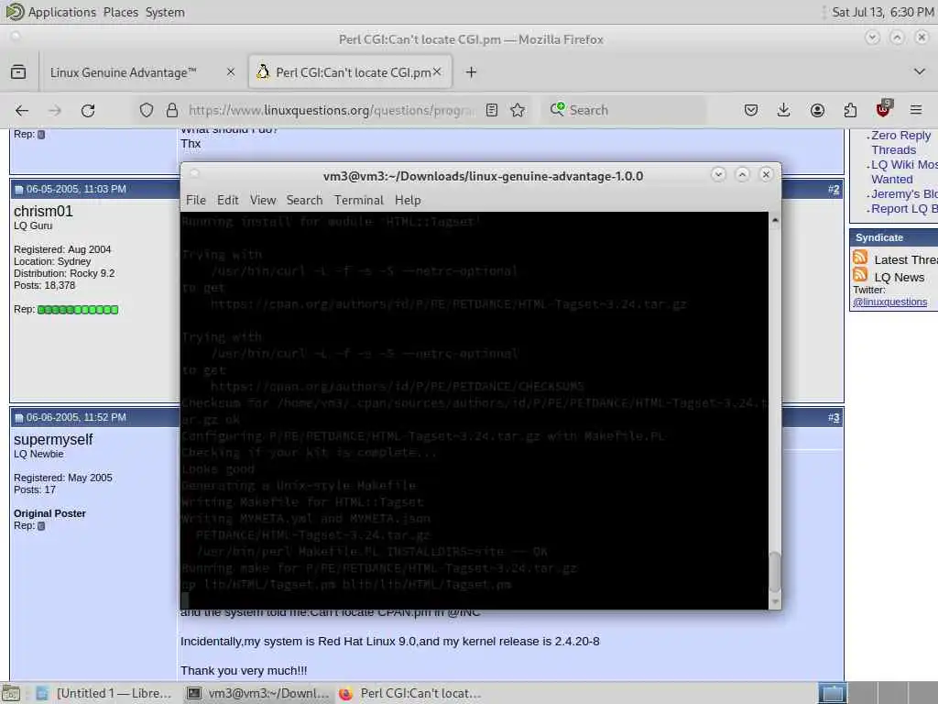Close the Linux Genuine Advantage tab
Image resolution: width=938 pixels, height=704 pixels.
[x=231, y=71]
